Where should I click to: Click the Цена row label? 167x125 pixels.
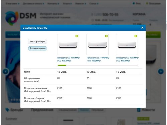27,72
